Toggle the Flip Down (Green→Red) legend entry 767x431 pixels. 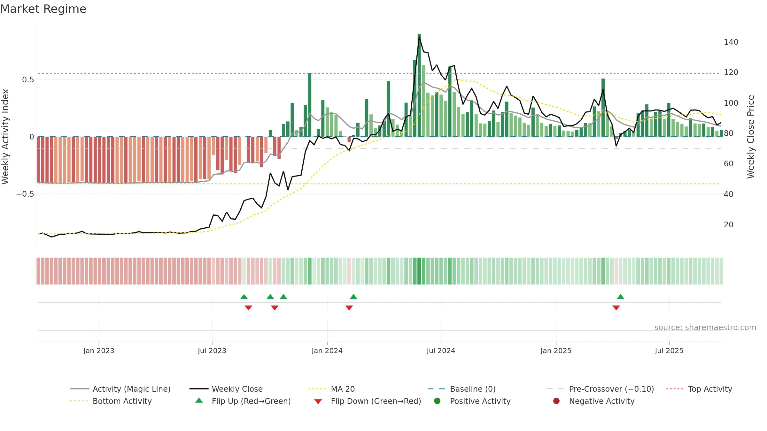[368, 401]
